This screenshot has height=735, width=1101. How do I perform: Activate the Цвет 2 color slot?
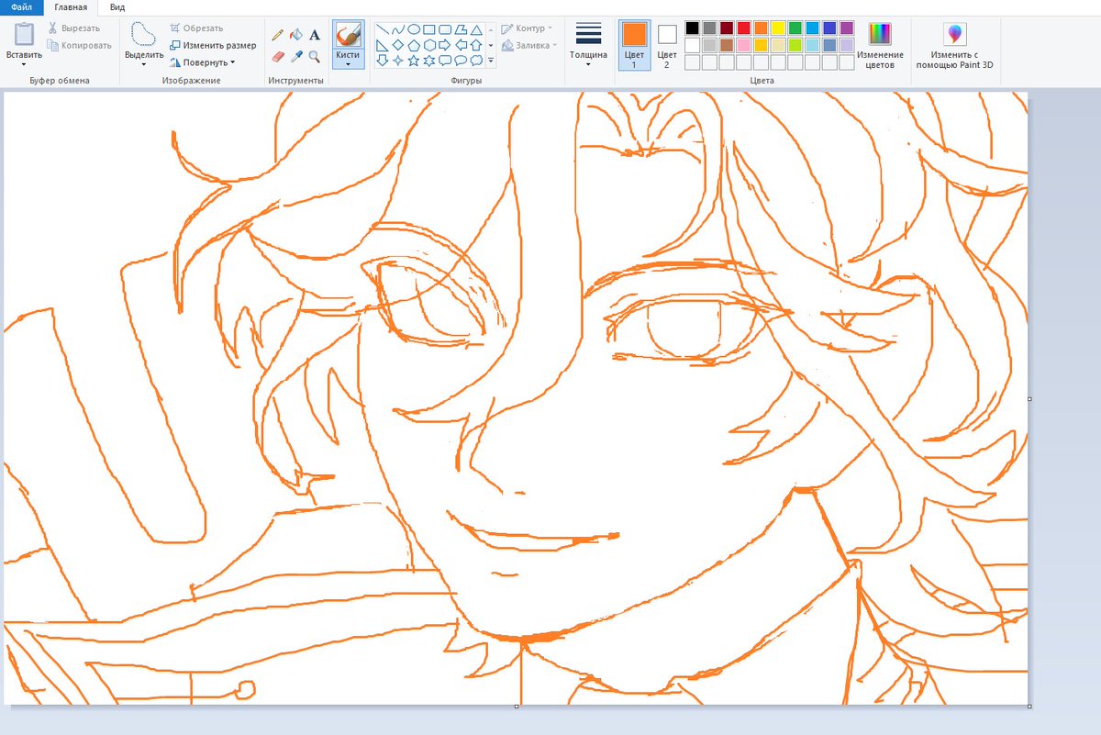(x=667, y=45)
